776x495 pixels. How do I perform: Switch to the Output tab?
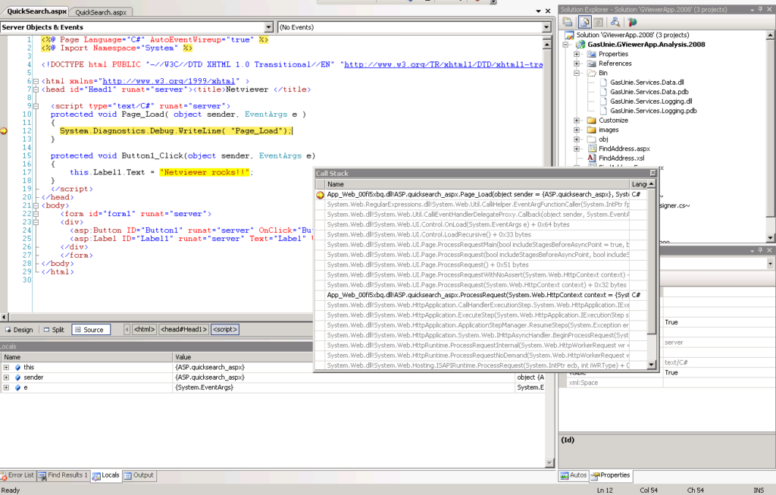139,475
